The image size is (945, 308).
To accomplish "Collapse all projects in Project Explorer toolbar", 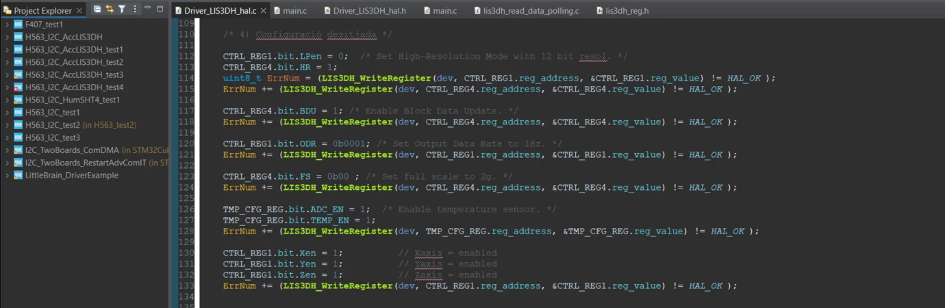I will tap(97, 10).
